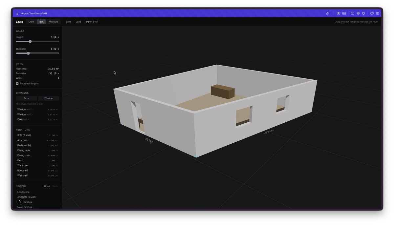This screenshot has height=225, width=394.
Task: Click 'Load scene' history entry
Action: pos(23,192)
